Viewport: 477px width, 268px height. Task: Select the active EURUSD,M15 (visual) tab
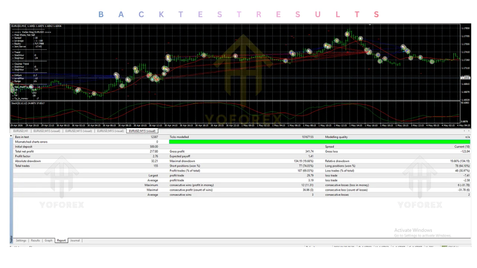point(142,131)
